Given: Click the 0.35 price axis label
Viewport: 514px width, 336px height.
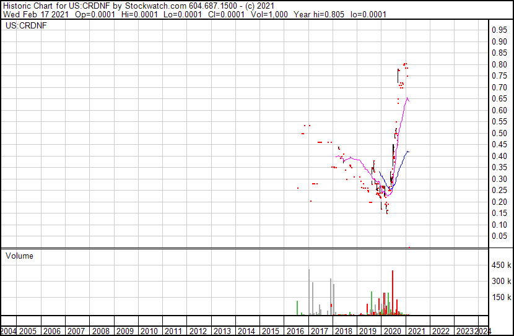Looking at the screenshot, I should 499,167.
